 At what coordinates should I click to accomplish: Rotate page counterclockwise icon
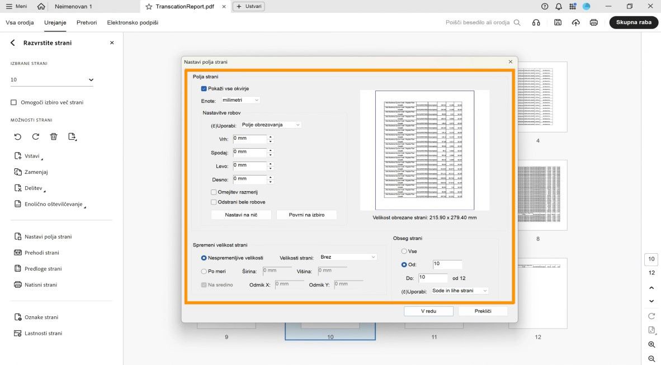click(18, 136)
